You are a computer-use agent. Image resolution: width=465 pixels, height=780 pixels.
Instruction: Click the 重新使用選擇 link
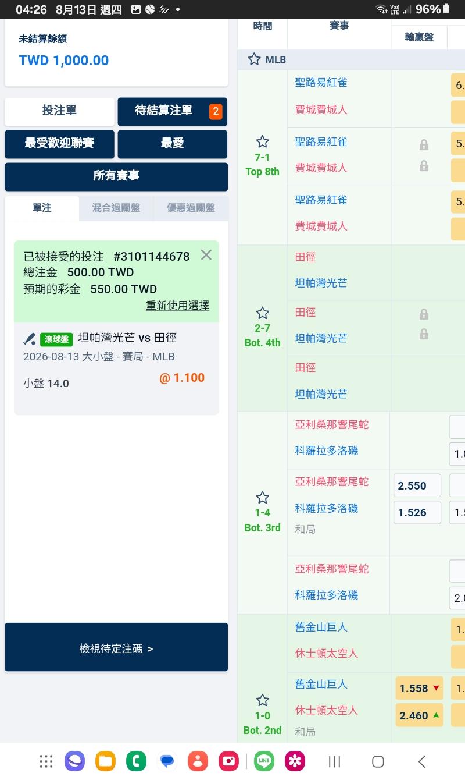click(177, 305)
